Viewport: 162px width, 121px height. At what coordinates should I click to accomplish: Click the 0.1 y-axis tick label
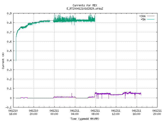(9, 88)
